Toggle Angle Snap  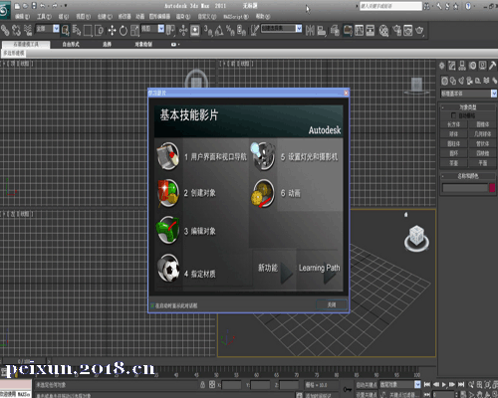point(219,31)
